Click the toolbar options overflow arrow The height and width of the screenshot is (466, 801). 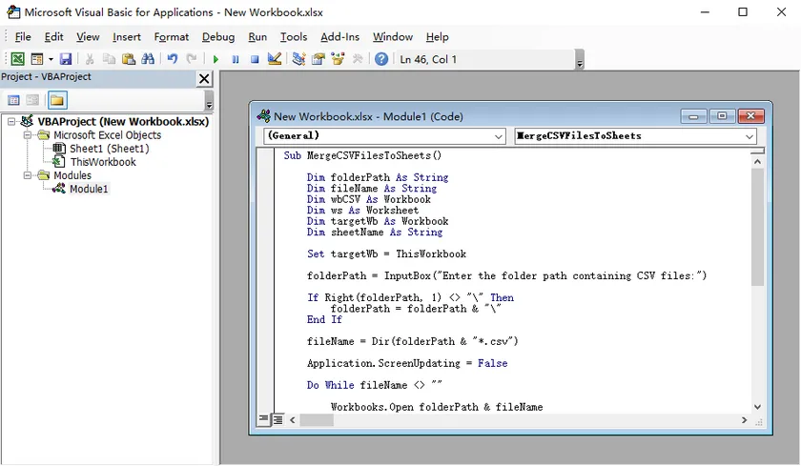580,60
